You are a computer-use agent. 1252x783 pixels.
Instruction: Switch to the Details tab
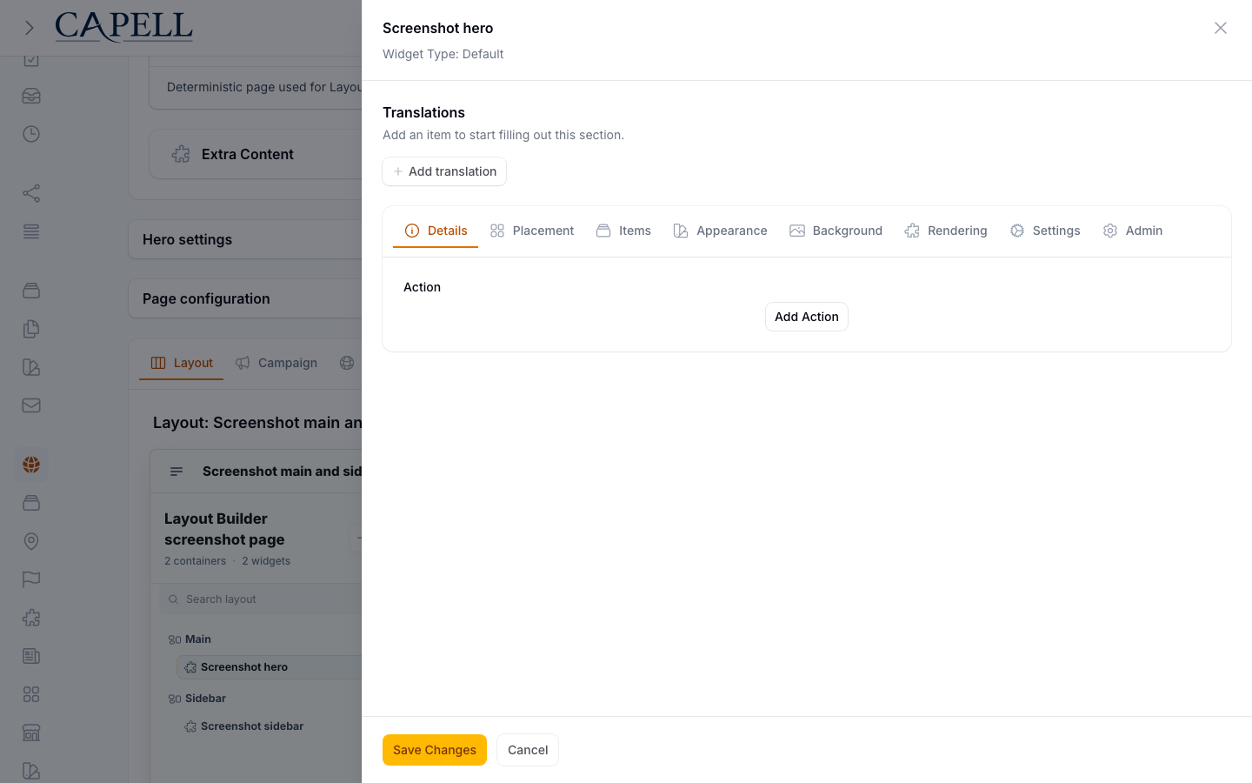pyautogui.click(x=436, y=231)
